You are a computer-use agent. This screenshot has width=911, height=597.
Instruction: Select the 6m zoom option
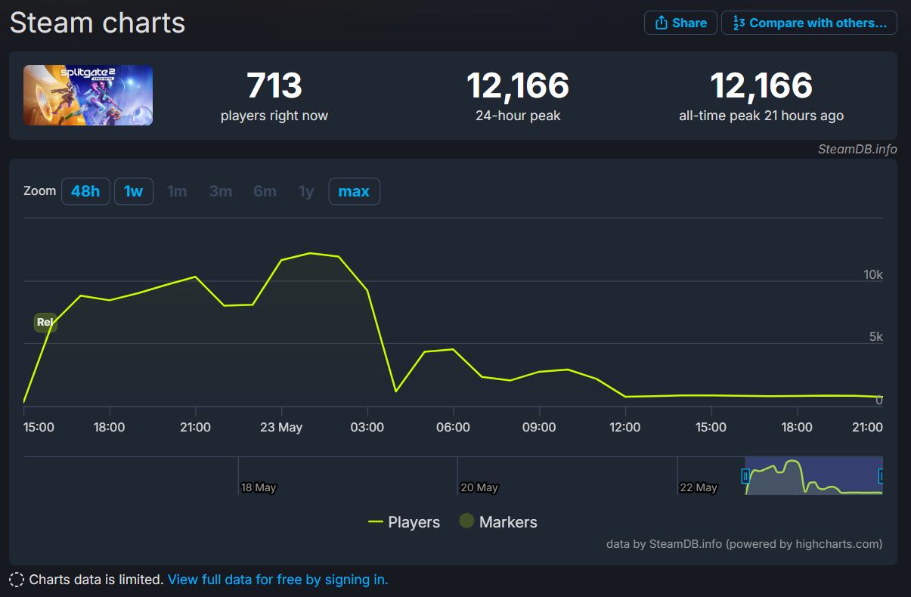[265, 191]
